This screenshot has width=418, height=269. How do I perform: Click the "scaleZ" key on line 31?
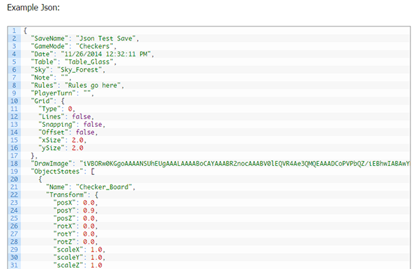[68, 265]
